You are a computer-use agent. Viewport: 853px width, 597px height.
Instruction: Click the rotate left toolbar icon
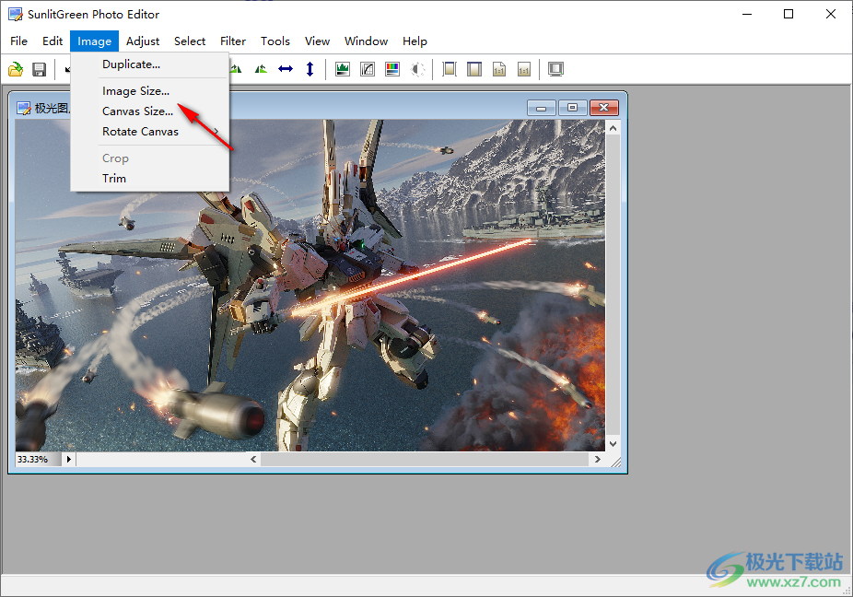236,69
